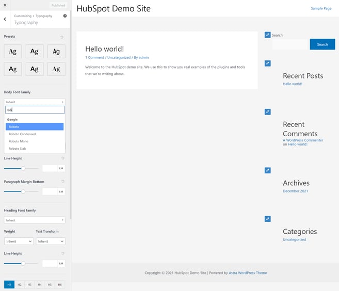
Task: Switch to the H5 heading tab
Action: coord(50,284)
